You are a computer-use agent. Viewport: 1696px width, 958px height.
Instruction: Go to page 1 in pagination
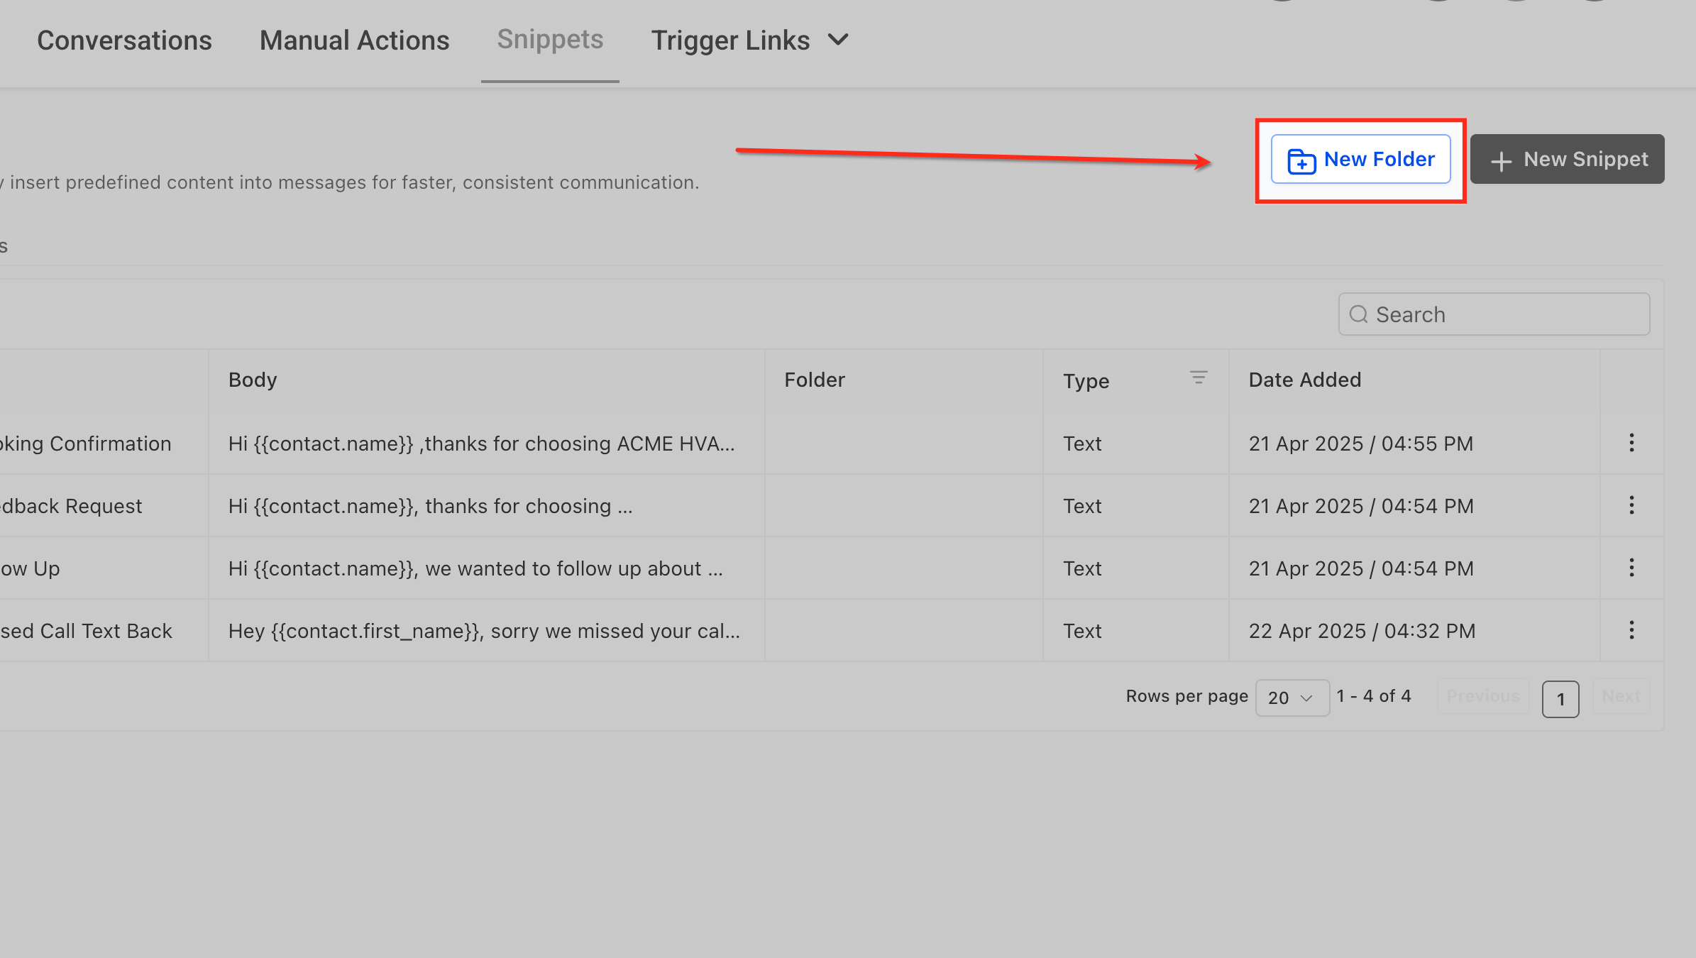[1560, 699]
